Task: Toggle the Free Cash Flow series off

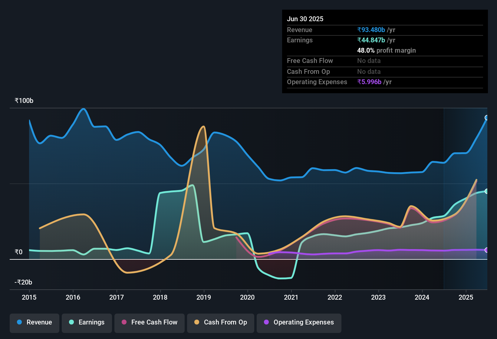Action: point(149,322)
